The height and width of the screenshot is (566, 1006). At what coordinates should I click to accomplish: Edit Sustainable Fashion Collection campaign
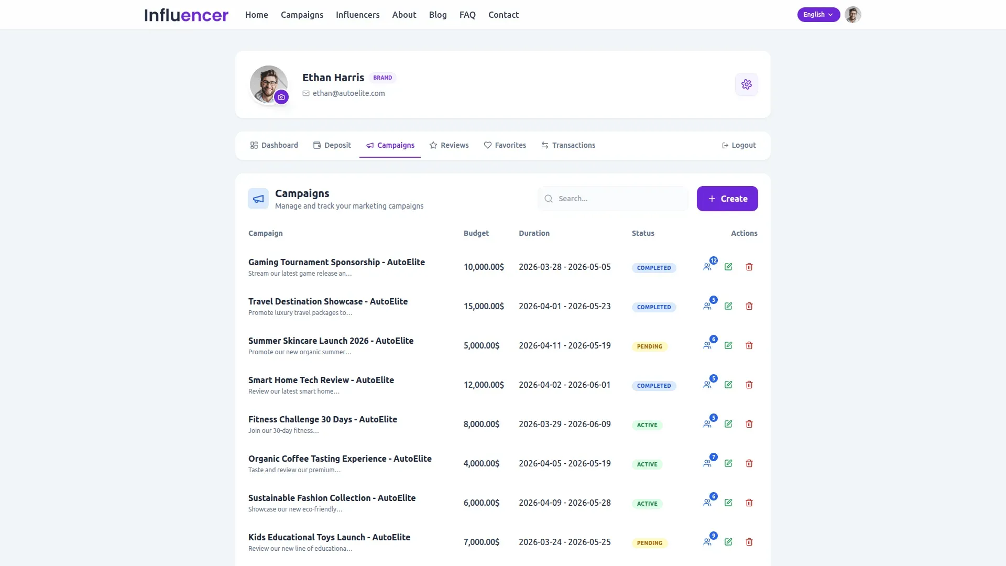click(x=728, y=503)
